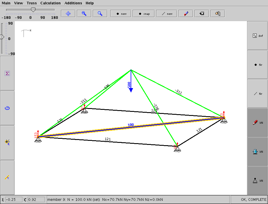Viewport: 268px width, 204px height.
Task: Toggle load kN display
Action: (257, 152)
